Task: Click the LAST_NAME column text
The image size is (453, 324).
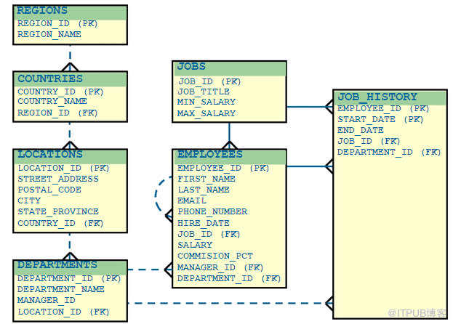Action: [x=204, y=190]
